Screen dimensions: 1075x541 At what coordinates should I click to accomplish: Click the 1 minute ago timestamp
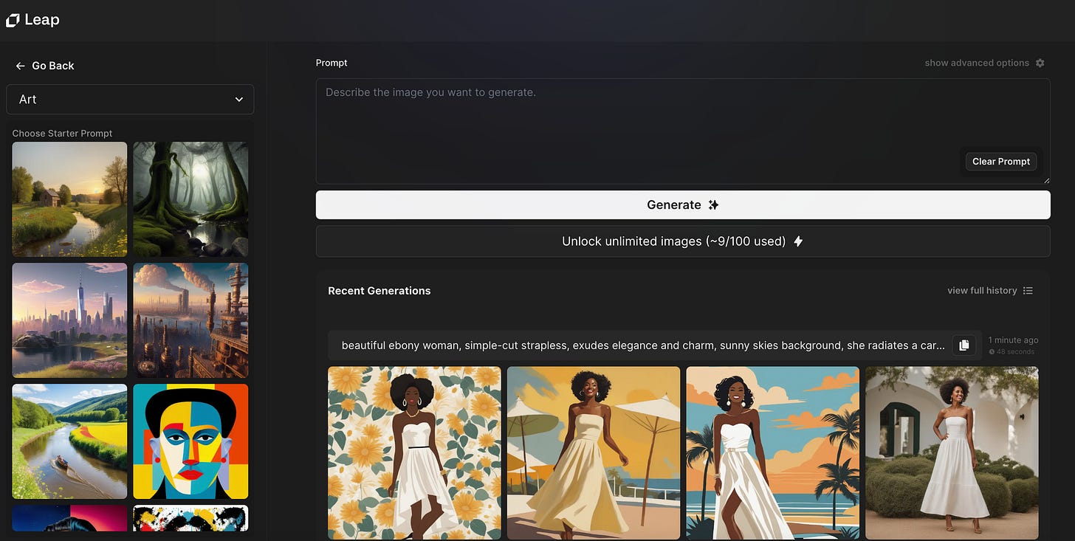click(1013, 340)
